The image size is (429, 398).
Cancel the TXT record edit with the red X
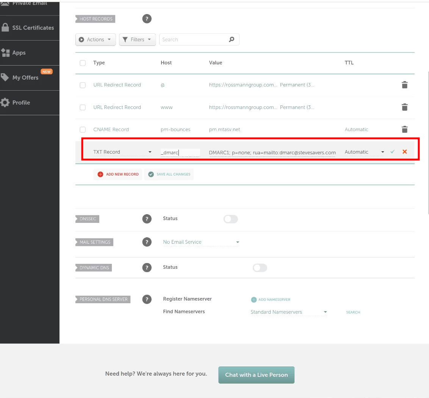tap(405, 152)
